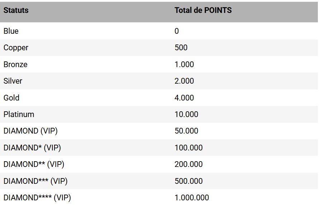Select the DIAMOND (VIP) cell
The image size is (320, 205).
pos(30,131)
